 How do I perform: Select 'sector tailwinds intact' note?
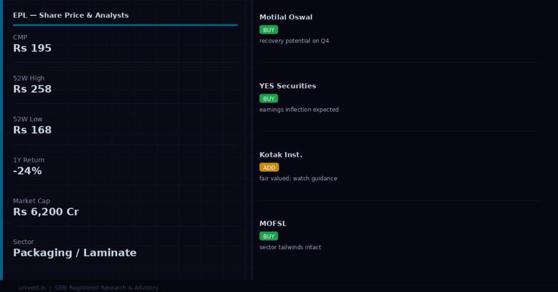tap(290, 247)
